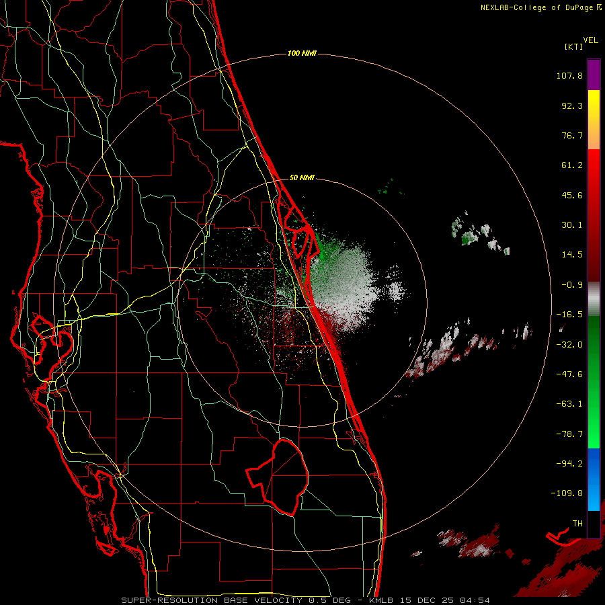
Task: Click the 100 NMI range ring label
Action: 302,53
